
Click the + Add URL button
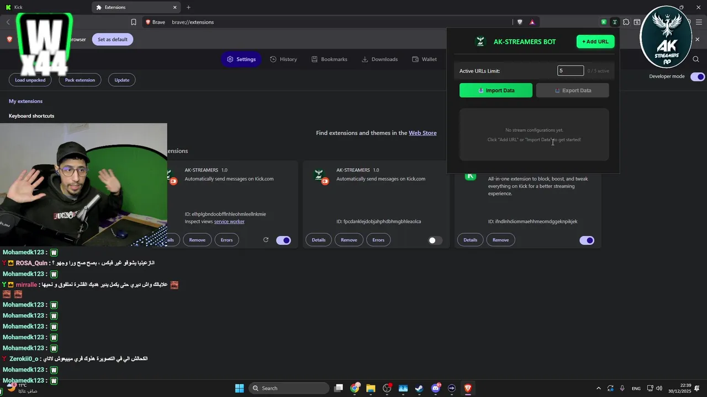tap(595, 41)
